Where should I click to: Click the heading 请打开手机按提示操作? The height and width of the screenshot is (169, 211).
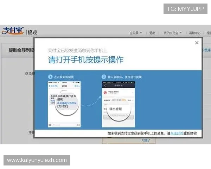click(x=85, y=60)
